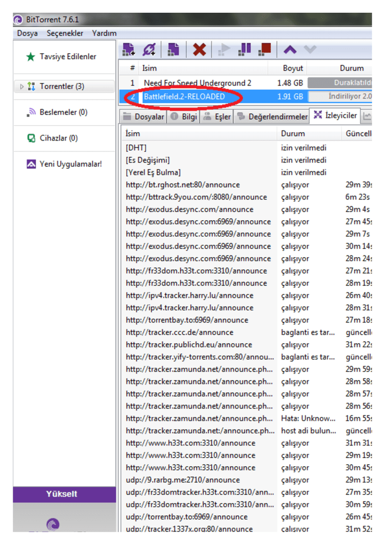This screenshot has height=545, width=385.
Task: Sort torrents by Boyut column header
Action: coord(292,68)
